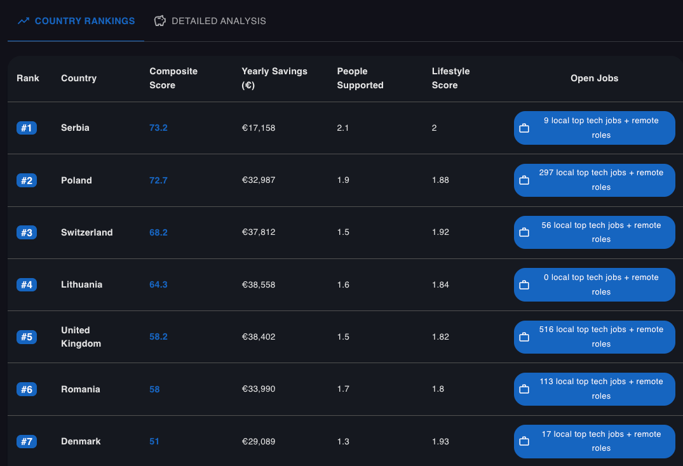The width and height of the screenshot is (683, 466).
Task: Click Serbia's lifestyle score 2
Action: pyautogui.click(x=435, y=128)
